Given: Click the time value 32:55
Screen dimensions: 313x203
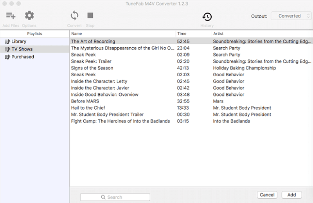Looking at the screenshot, I should point(183,101).
